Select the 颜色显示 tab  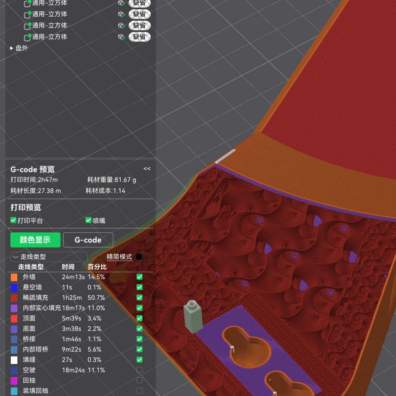tap(35, 240)
